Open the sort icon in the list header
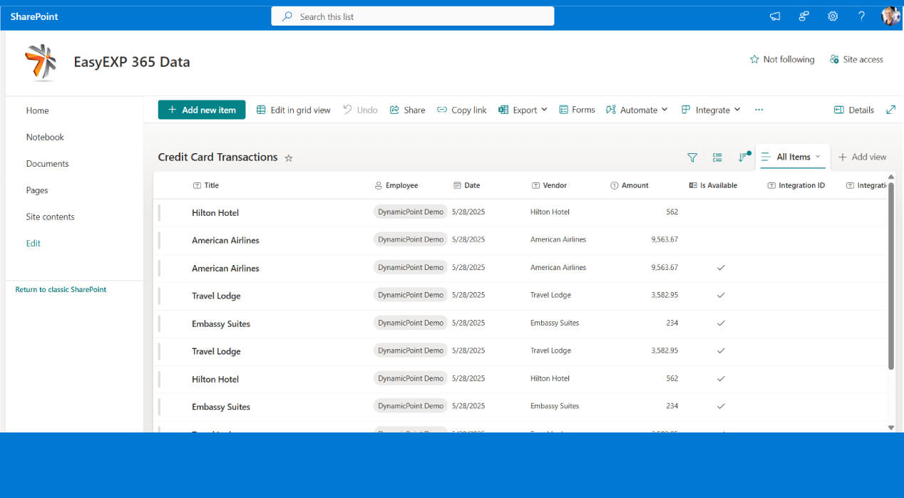Screen dimensions: 904x498 744,157
